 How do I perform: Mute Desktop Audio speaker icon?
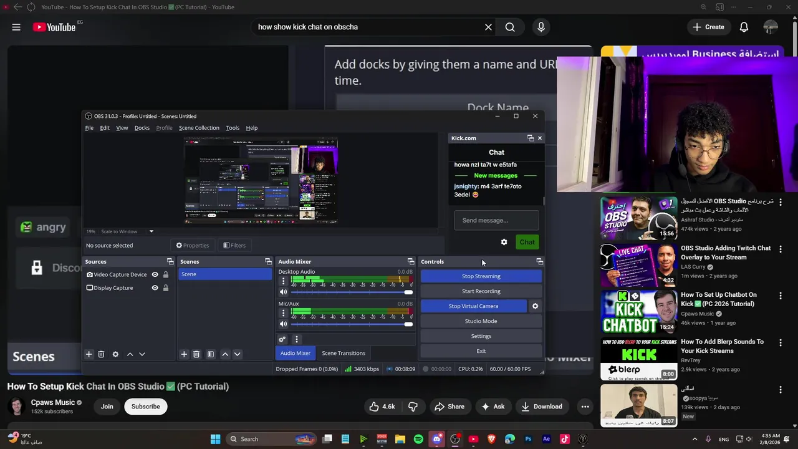click(283, 292)
